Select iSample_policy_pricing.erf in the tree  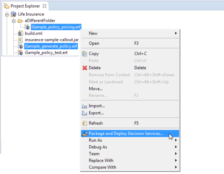tap(56, 27)
